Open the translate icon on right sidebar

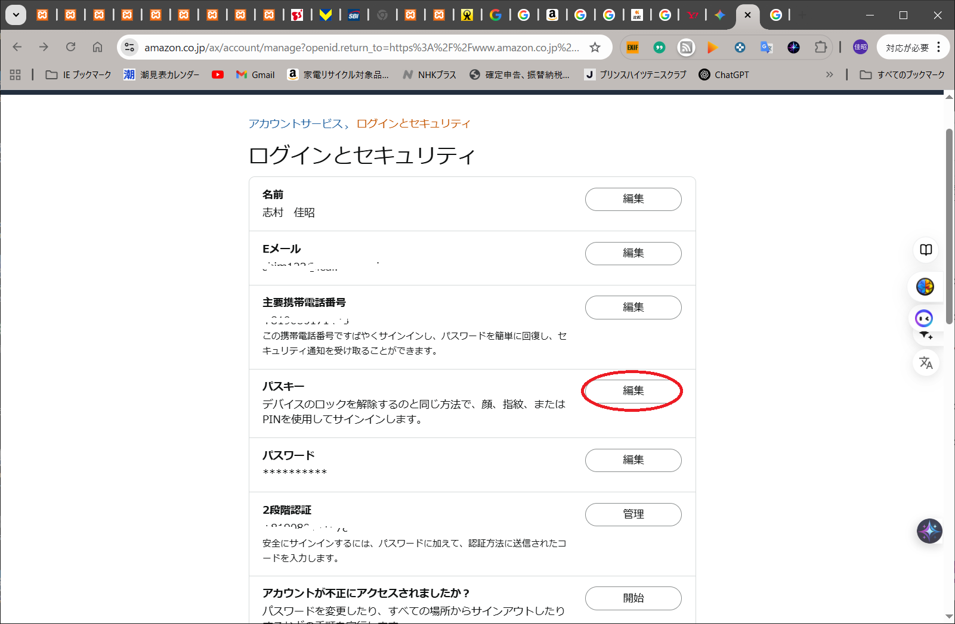tap(926, 362)
